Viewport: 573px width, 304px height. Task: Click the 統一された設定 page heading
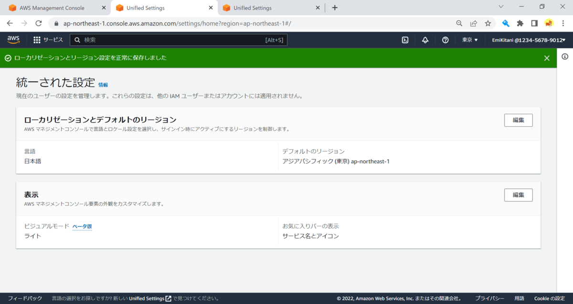coord(56,82)
